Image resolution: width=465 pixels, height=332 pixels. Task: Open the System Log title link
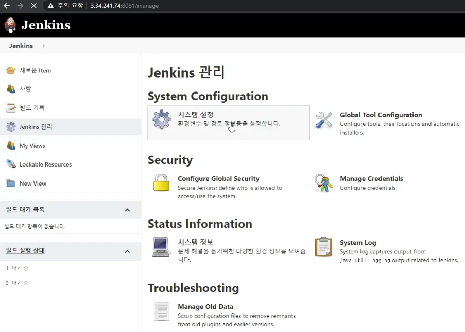(x=358, y=243)
